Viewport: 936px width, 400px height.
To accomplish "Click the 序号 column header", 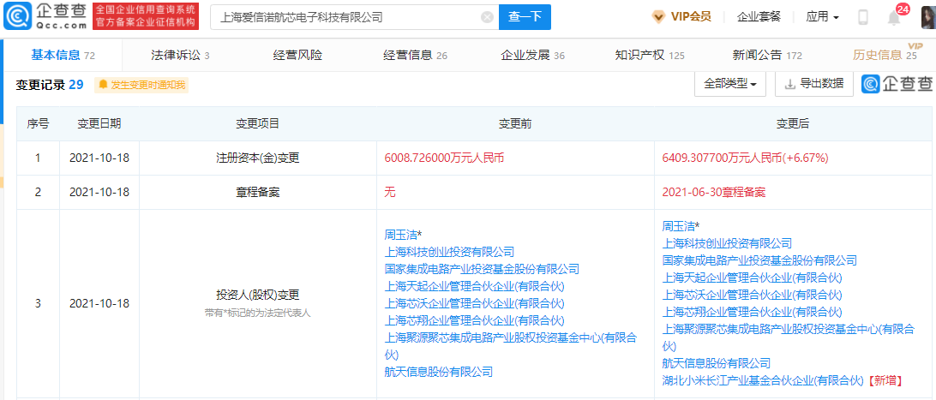I will tap(39, 124).
